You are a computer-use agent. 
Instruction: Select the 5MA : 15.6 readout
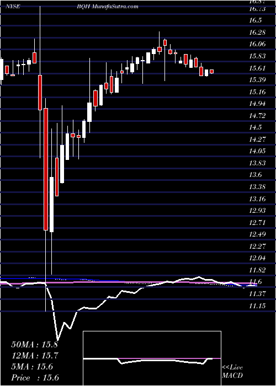[x=32, y=367]
